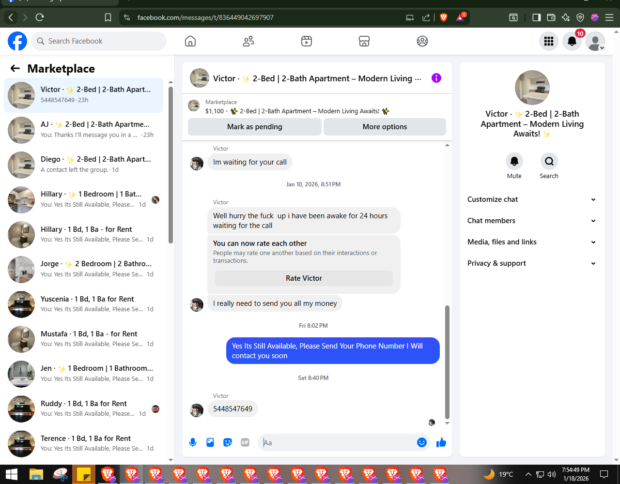Click the Search Facebook field

click(x=99, y=41)
